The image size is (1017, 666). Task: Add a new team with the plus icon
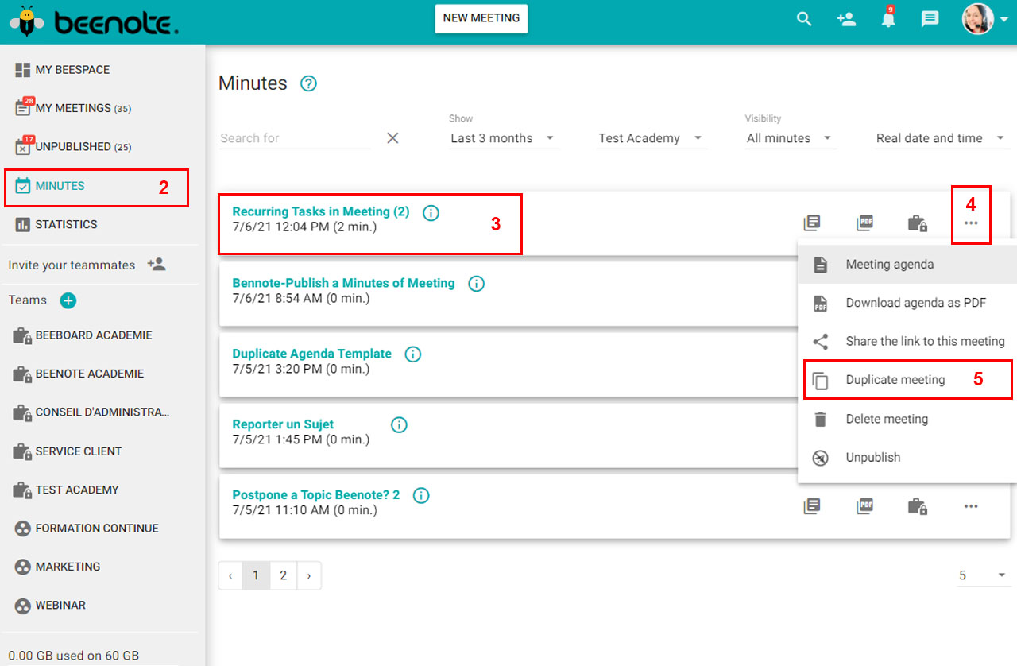68,300
